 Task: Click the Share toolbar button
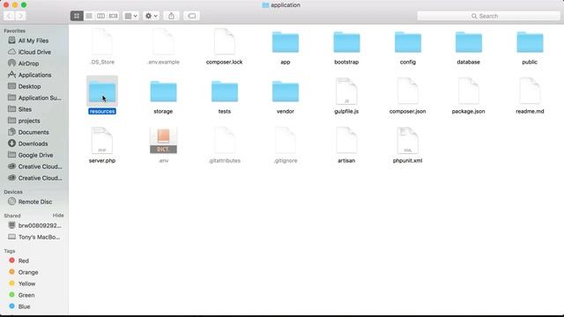tap(172, 16)
